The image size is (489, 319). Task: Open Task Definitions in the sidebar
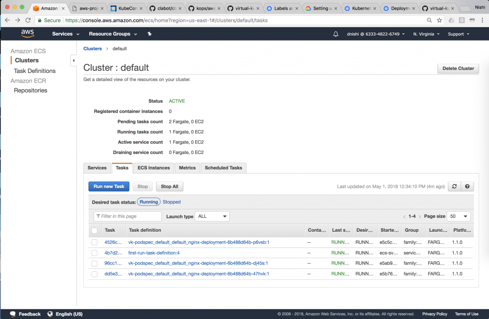pyautogui.click(x=34, y=71)
